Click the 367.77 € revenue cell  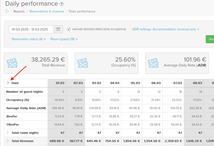[76, 141]
